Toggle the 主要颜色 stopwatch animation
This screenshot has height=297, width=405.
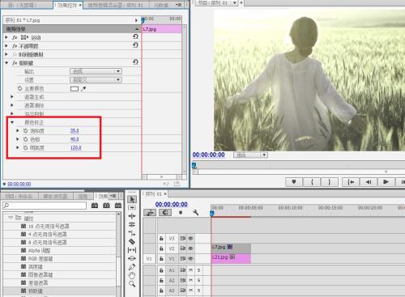pyautogui.click(x=19, y=88)
